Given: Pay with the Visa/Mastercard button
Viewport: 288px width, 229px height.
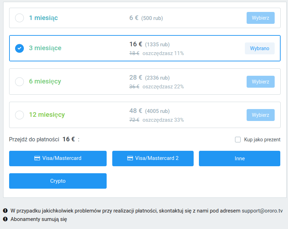Looking at the screenshot, I should click(58, 158).
